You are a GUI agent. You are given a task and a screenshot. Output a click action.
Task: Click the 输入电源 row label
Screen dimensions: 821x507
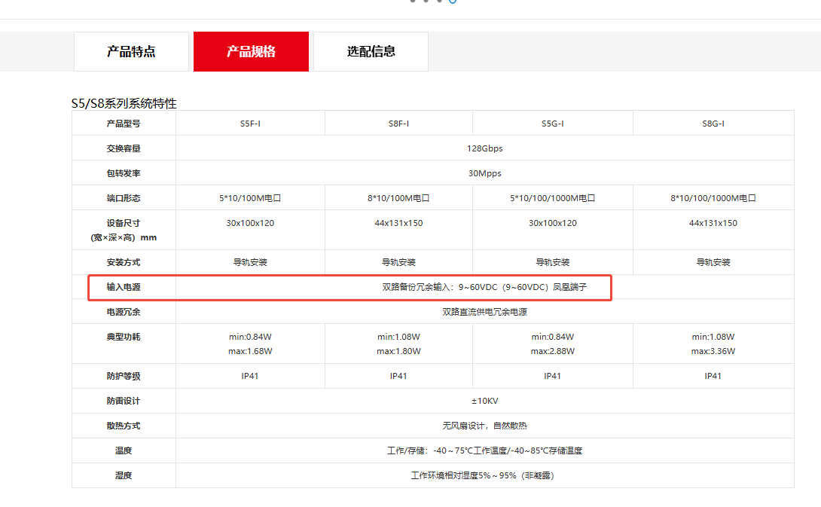click(124, 287)
